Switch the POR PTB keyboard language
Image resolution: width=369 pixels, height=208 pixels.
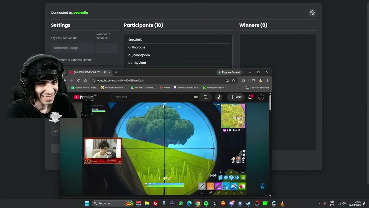point(332,203)
